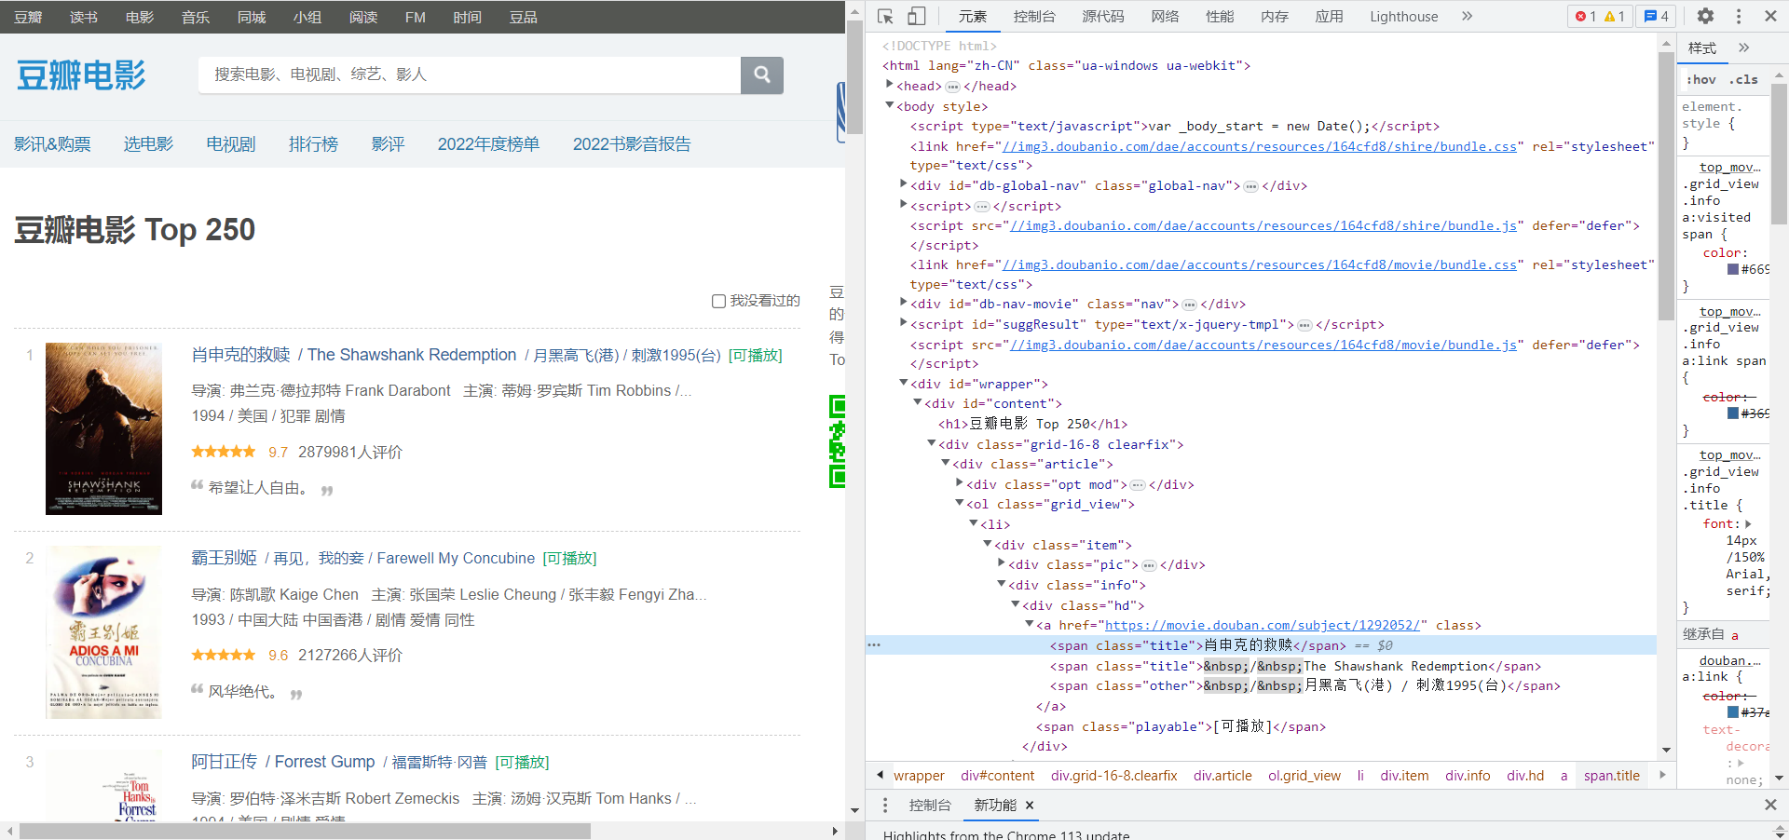The image size is (1789, 840).
Task: Open 应用 Application tab
Action: pyautogui.click(x=1329, y=16)
